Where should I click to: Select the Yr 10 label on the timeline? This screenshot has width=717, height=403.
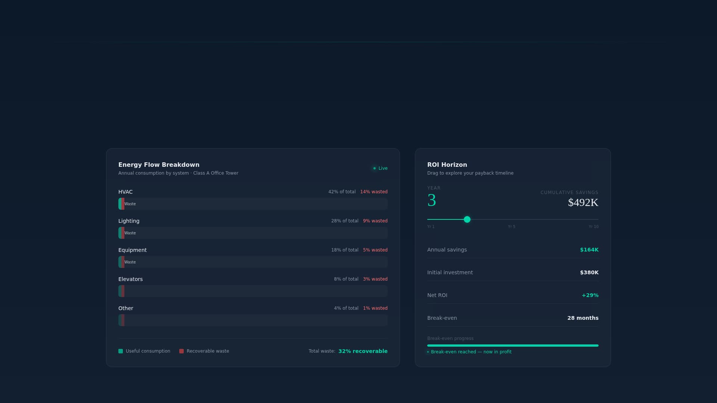pyautogui.click(x=593, y=227)
